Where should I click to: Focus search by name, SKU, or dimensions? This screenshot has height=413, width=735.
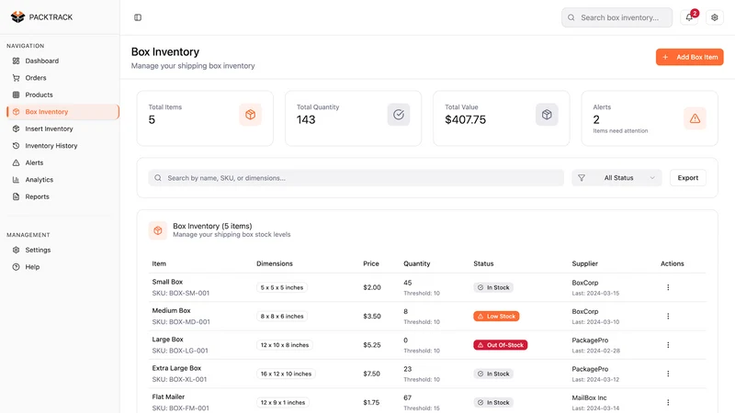click(356, 178)
